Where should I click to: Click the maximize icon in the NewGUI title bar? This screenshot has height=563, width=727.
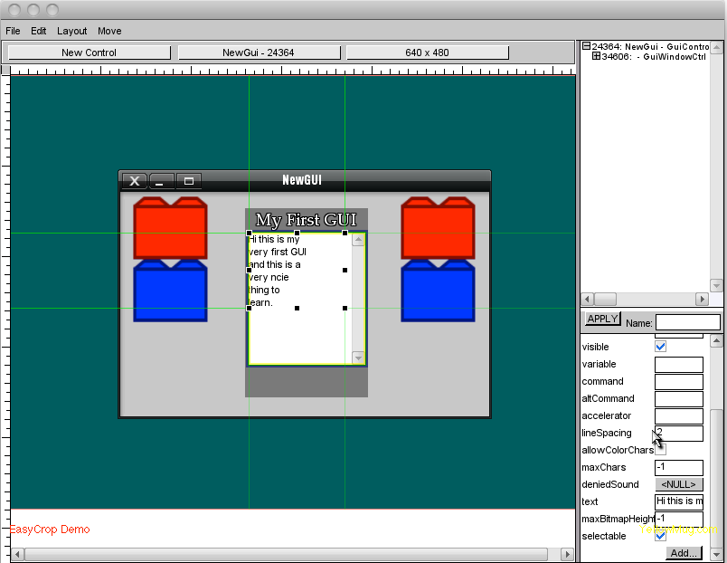coord(189,181)
